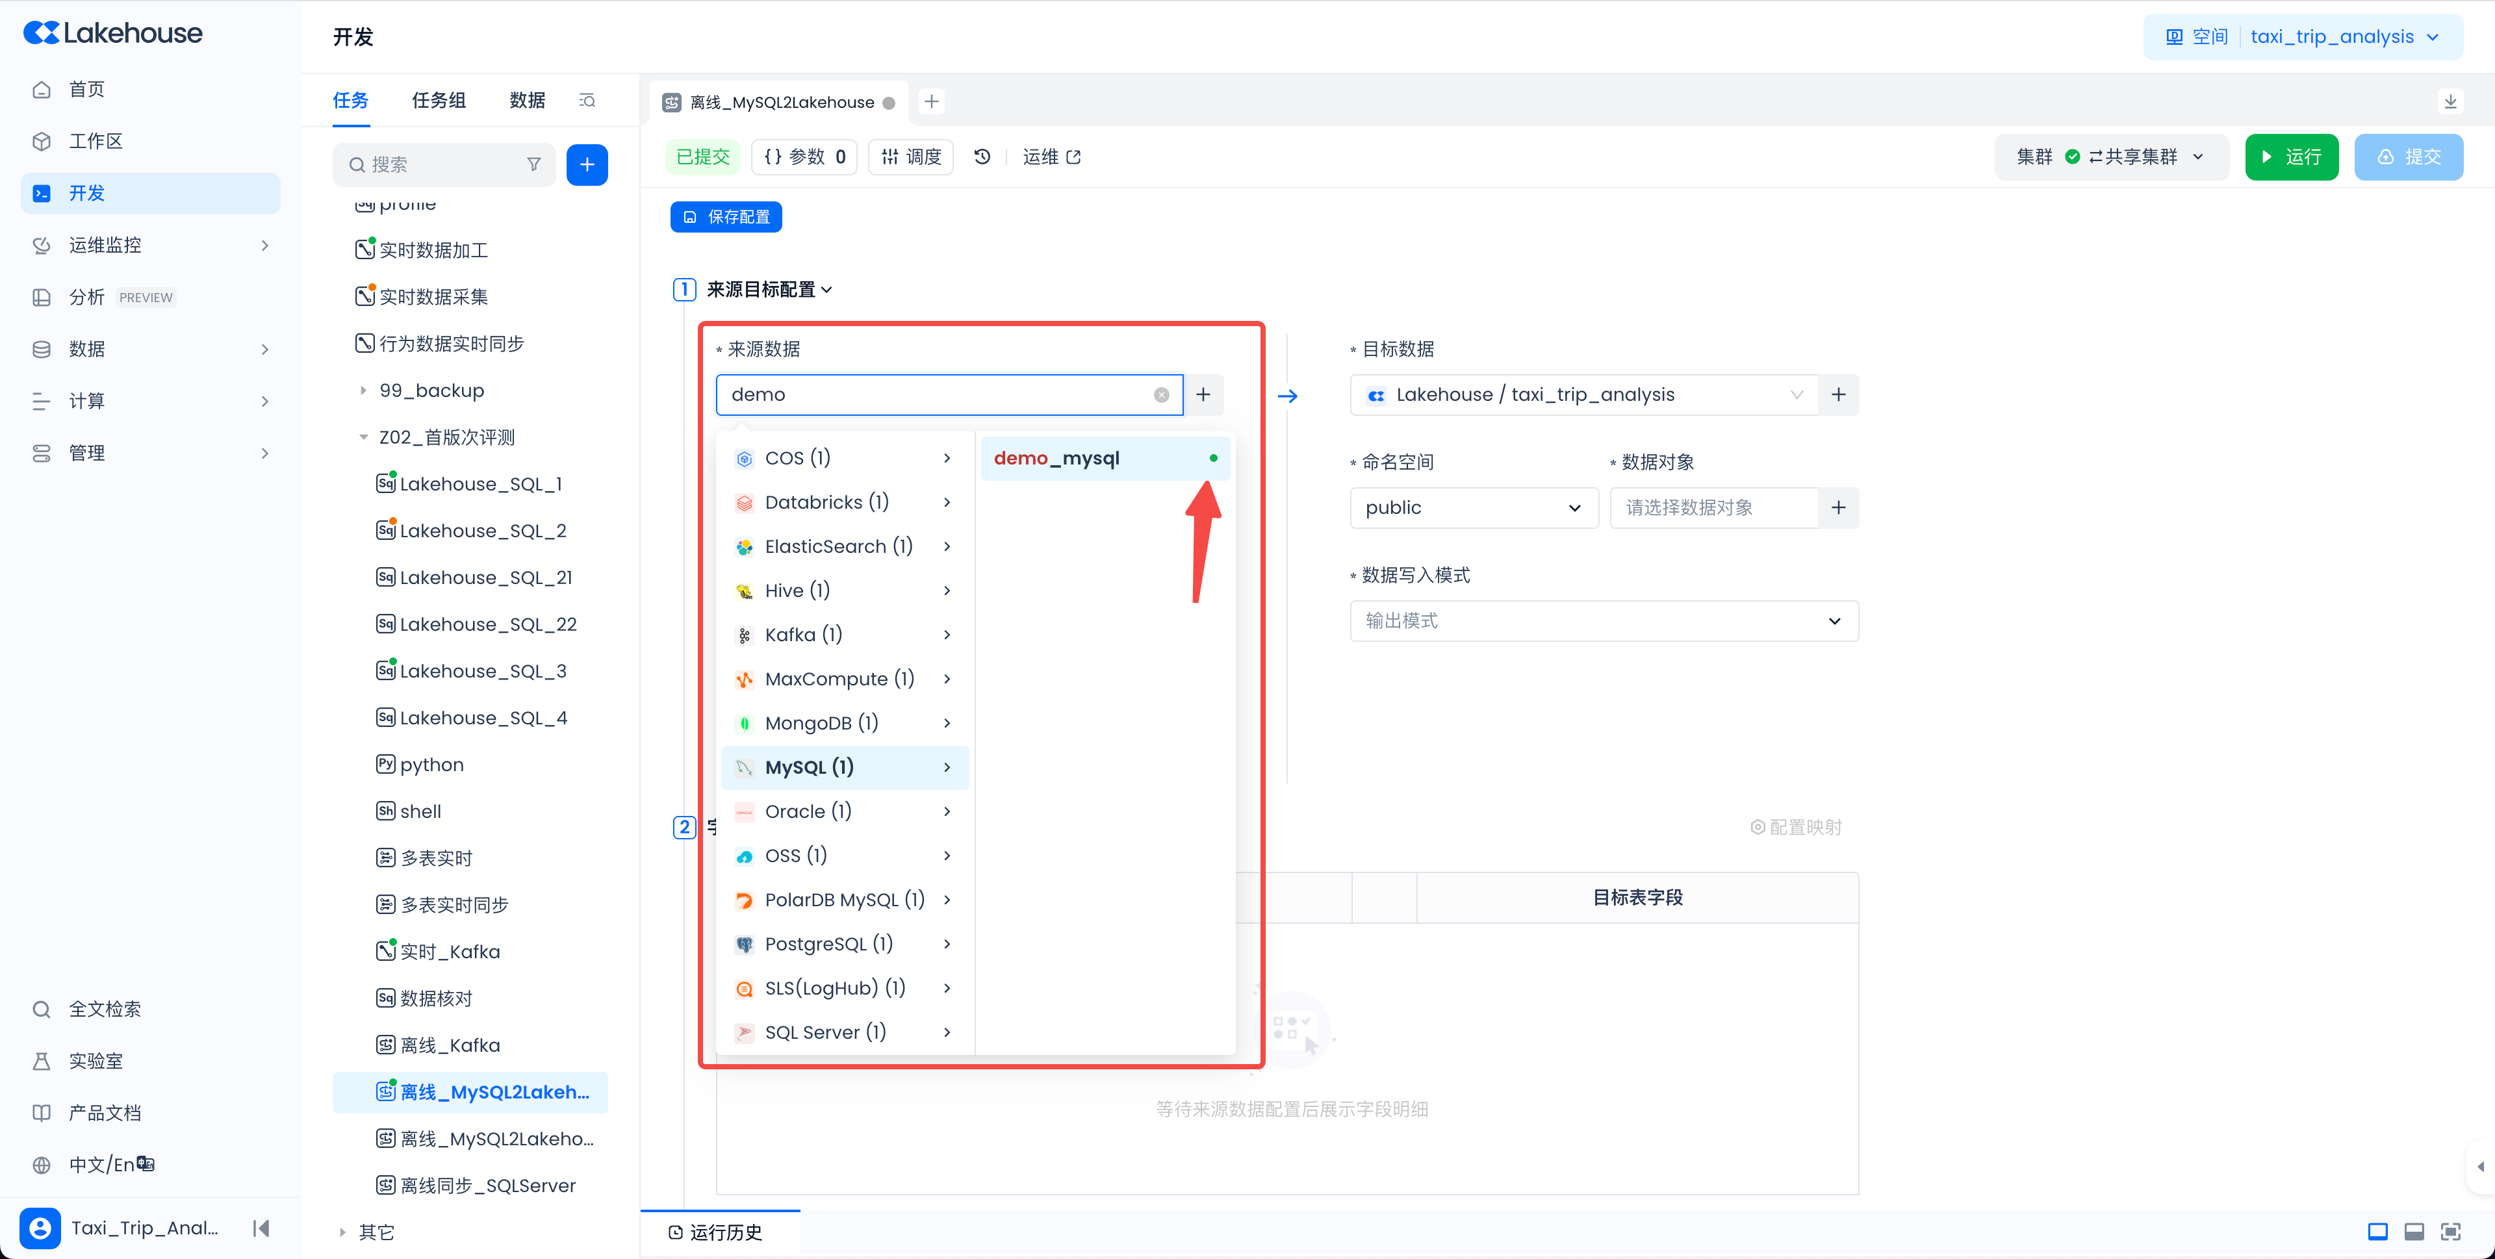This screenshot has height=1259, width=2495.
Task: Select the Hive (1) data source type
Action: (x=845, y=591)
